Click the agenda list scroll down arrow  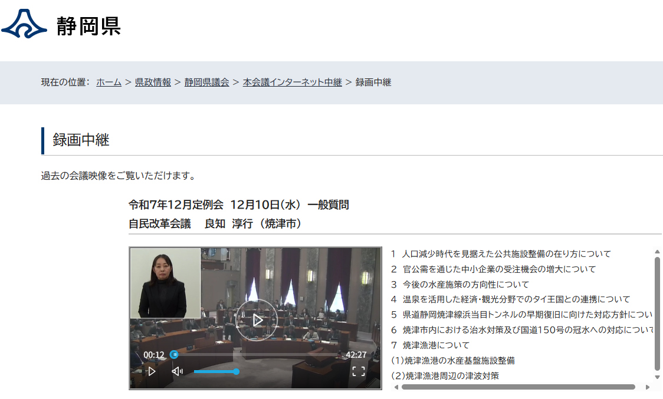(x=657, y=377)
